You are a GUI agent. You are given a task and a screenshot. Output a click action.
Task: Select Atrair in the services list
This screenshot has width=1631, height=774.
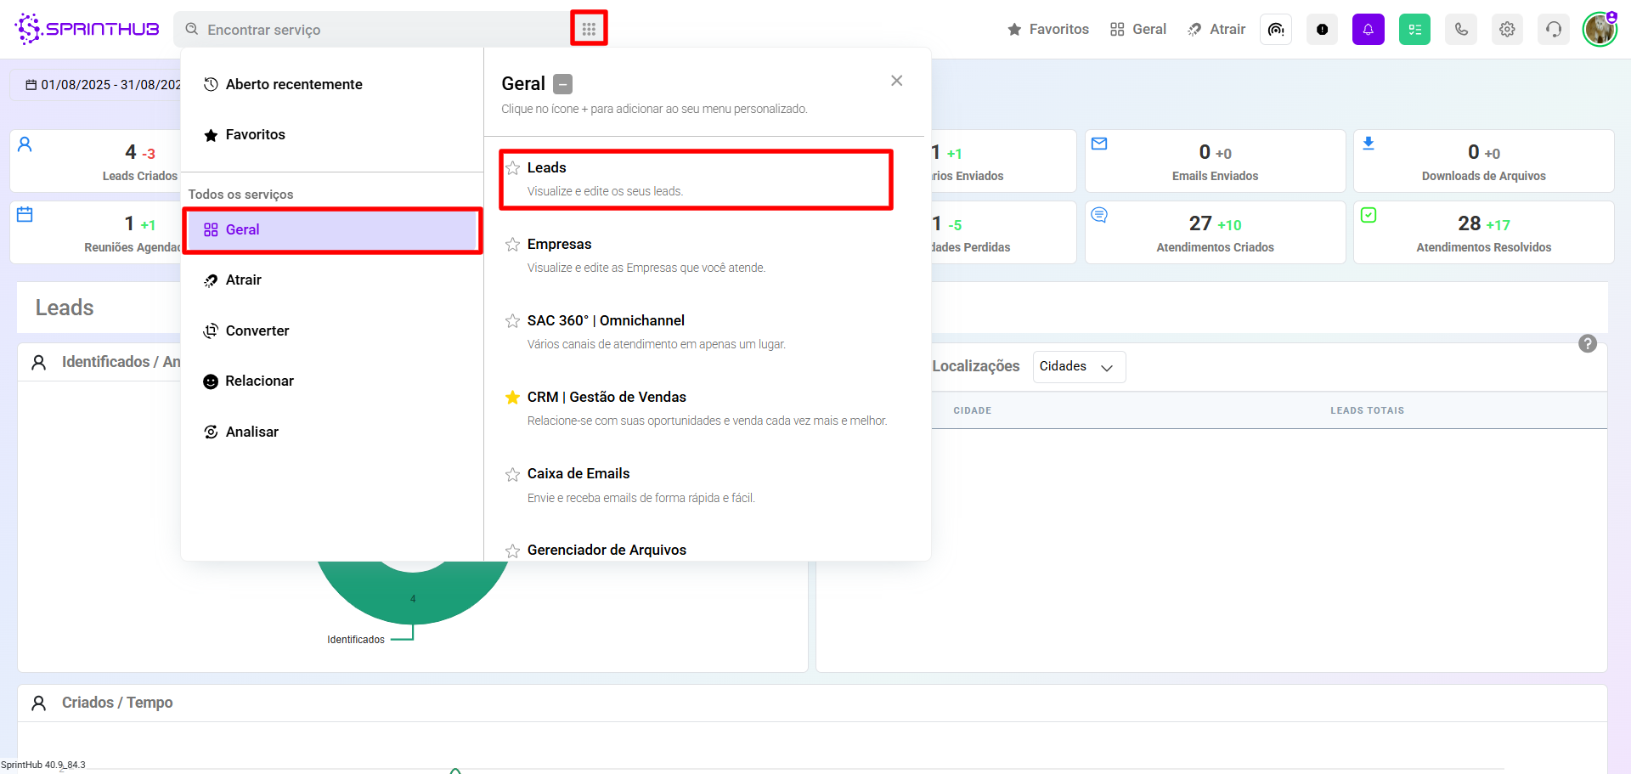coord(243,280)
